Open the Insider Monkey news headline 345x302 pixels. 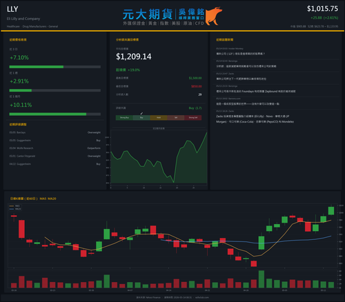[x=240, y=54]
